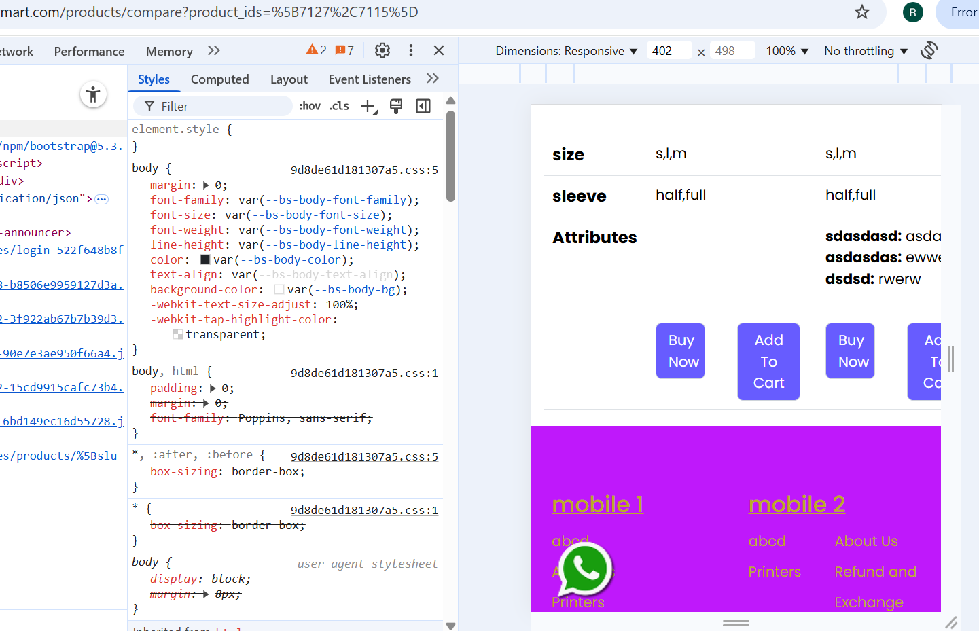Open the /npm/bootstrap@5.3. link in Elements
The image size is (979, 631).
click(62, 146)
